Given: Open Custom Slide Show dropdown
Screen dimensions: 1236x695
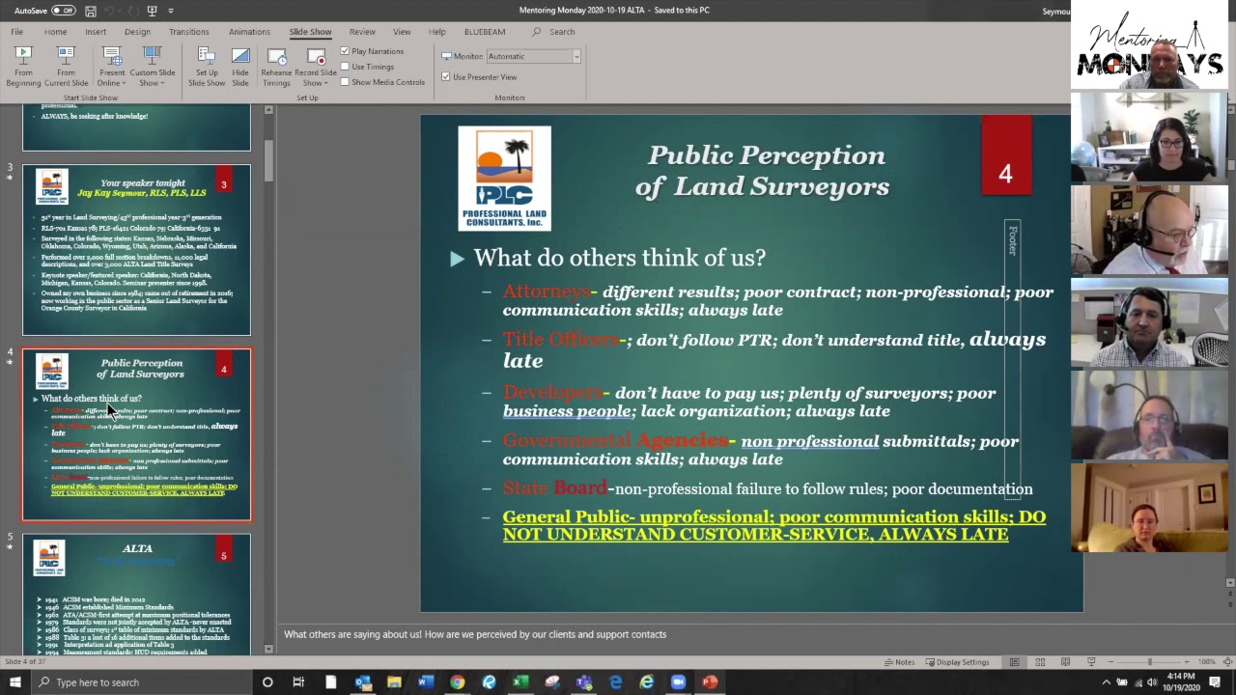Looking at the screenshot, I should pyautogui.click(x=153, y=66).
